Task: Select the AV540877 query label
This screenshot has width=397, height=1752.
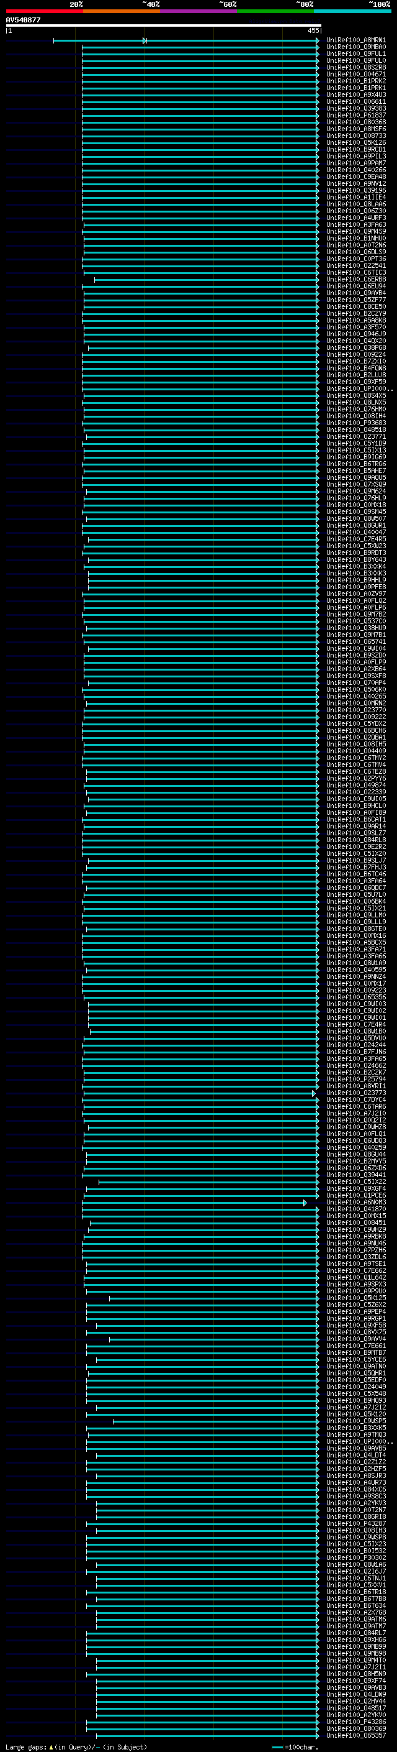Action: (x=23, y=20)
